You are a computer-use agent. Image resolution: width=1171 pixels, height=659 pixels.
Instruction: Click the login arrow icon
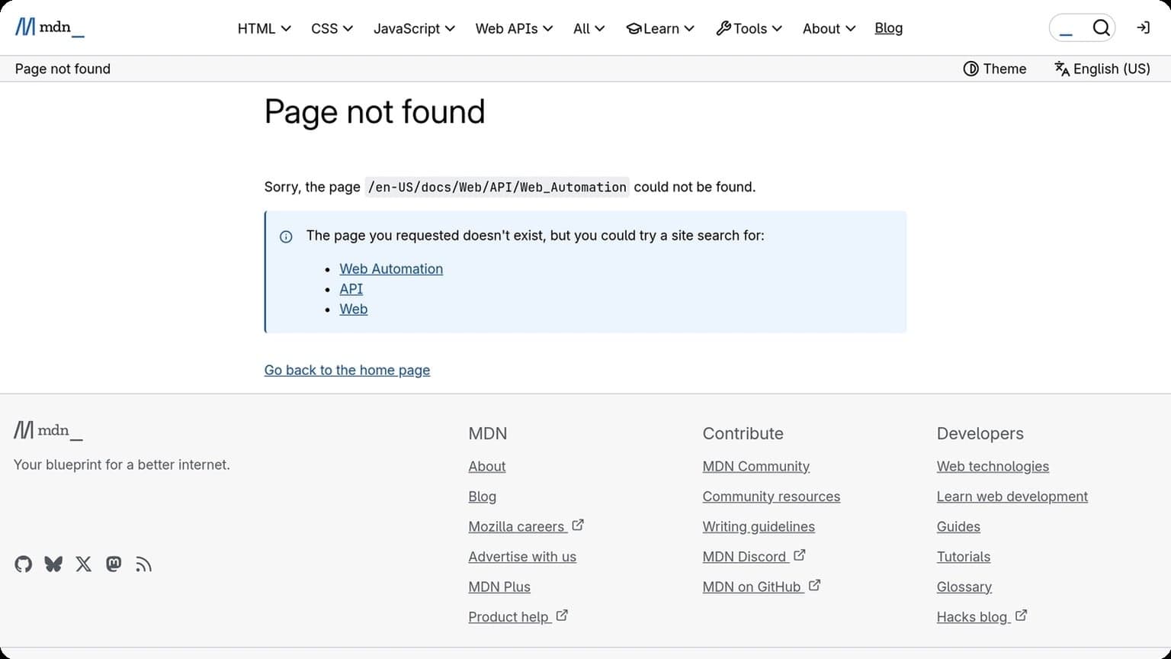pos(1143,28)
